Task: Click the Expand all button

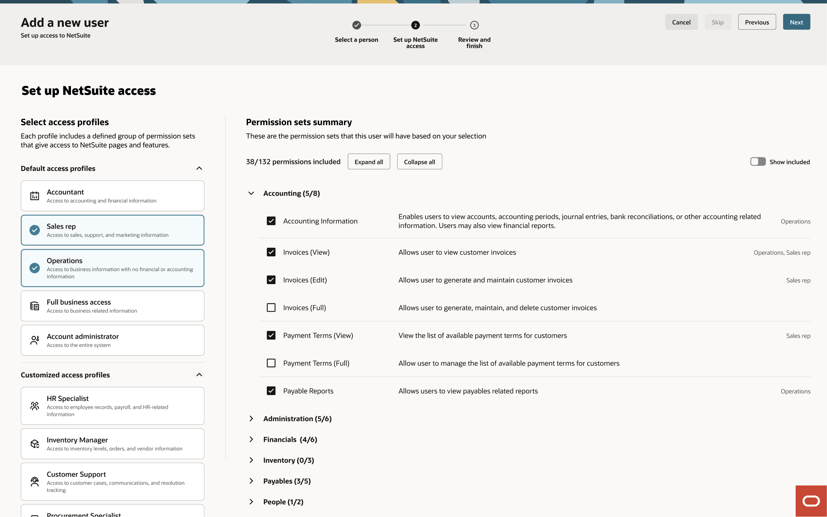Action: click(x=368, y=162)
